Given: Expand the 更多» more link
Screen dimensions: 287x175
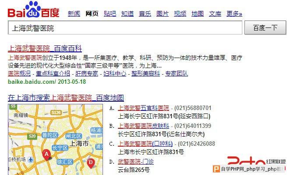Looking at the screenshot, I should [234, 14].
